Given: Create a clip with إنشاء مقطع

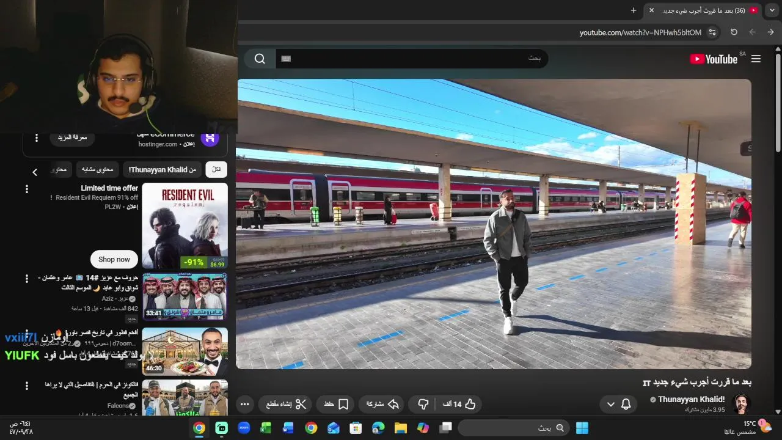Looking at the screenshot, I should (x=286, y=404).
